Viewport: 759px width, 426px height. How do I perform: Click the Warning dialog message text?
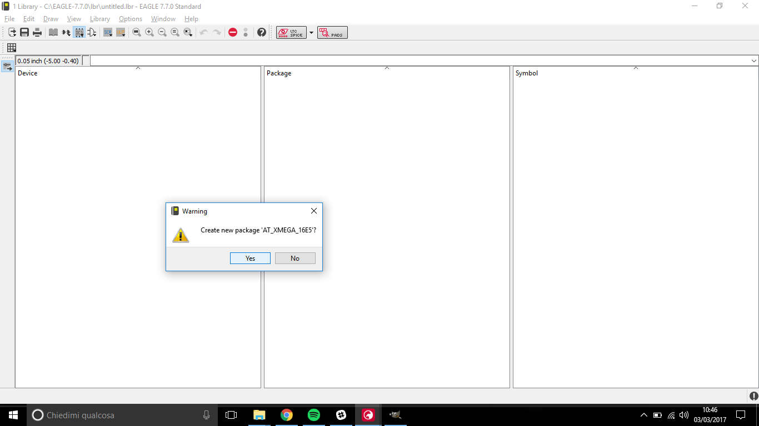coord(258,230)
